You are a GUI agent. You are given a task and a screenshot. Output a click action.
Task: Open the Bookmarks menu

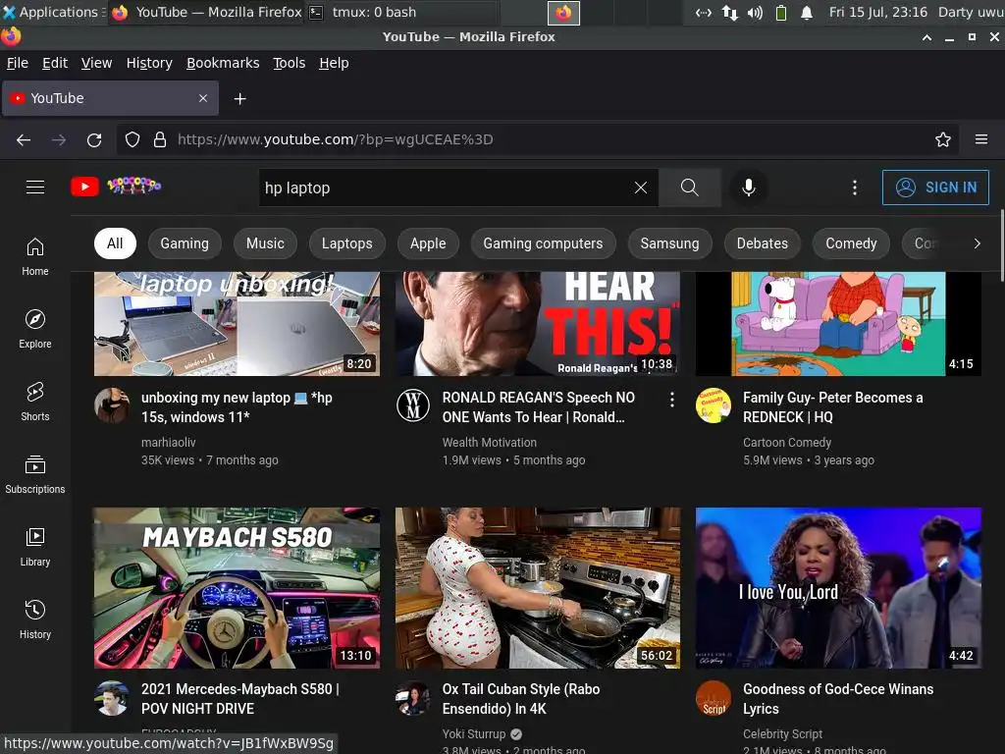[x=223, y=63]
